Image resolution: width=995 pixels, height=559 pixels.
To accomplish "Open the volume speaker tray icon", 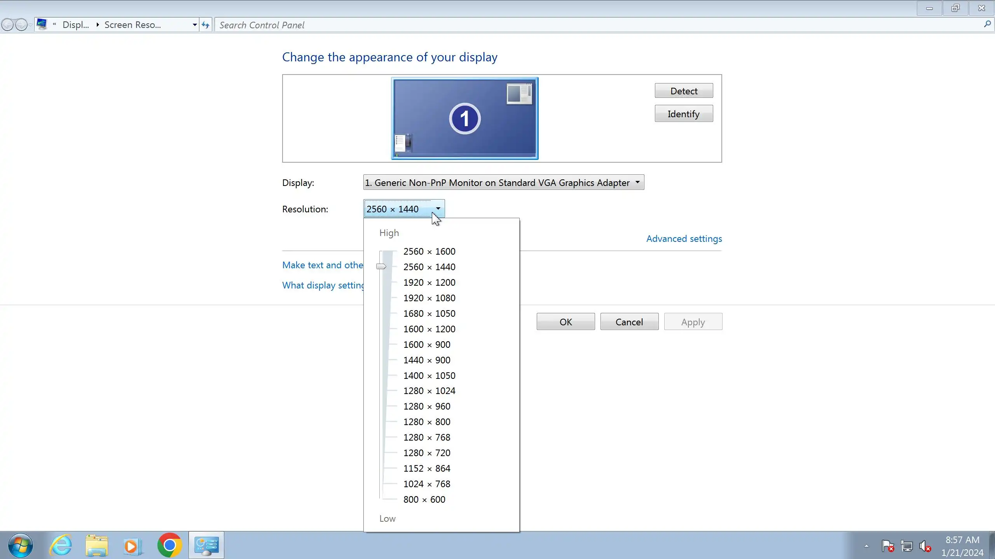I will click(925, 546).
